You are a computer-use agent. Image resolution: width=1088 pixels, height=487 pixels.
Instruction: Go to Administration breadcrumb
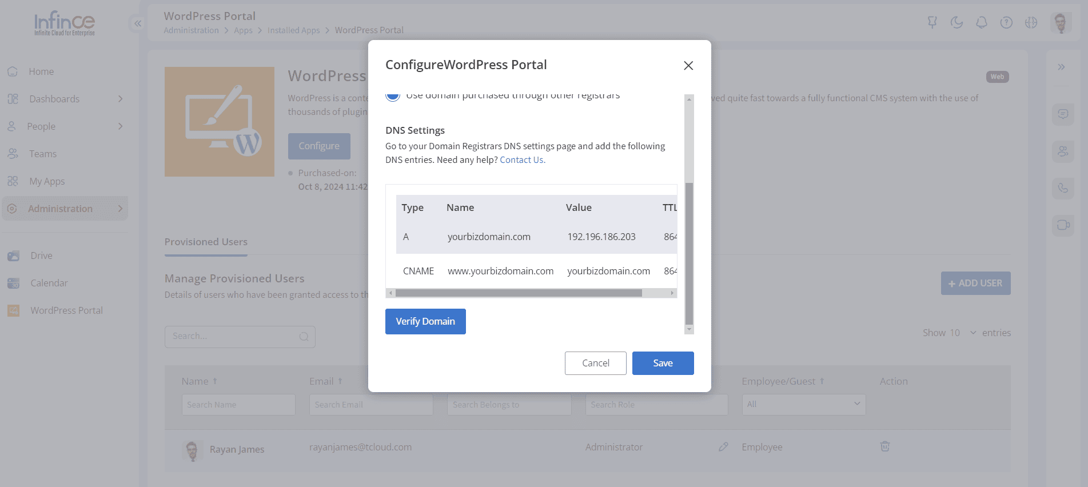pyautogui.click(x=191, y=30)
